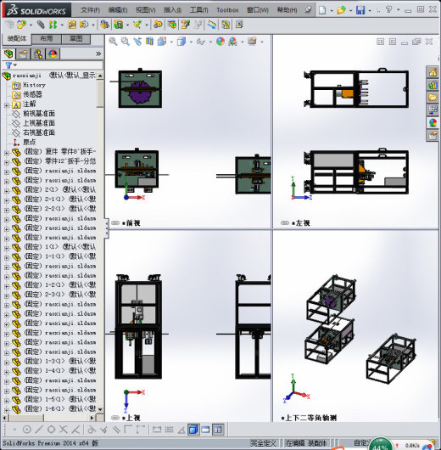Open the 文件(F) menu
This screenshot has height=450, width=441.
(91, 10)
